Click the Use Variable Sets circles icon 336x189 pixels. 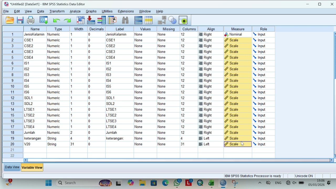(x=172, y=20)
